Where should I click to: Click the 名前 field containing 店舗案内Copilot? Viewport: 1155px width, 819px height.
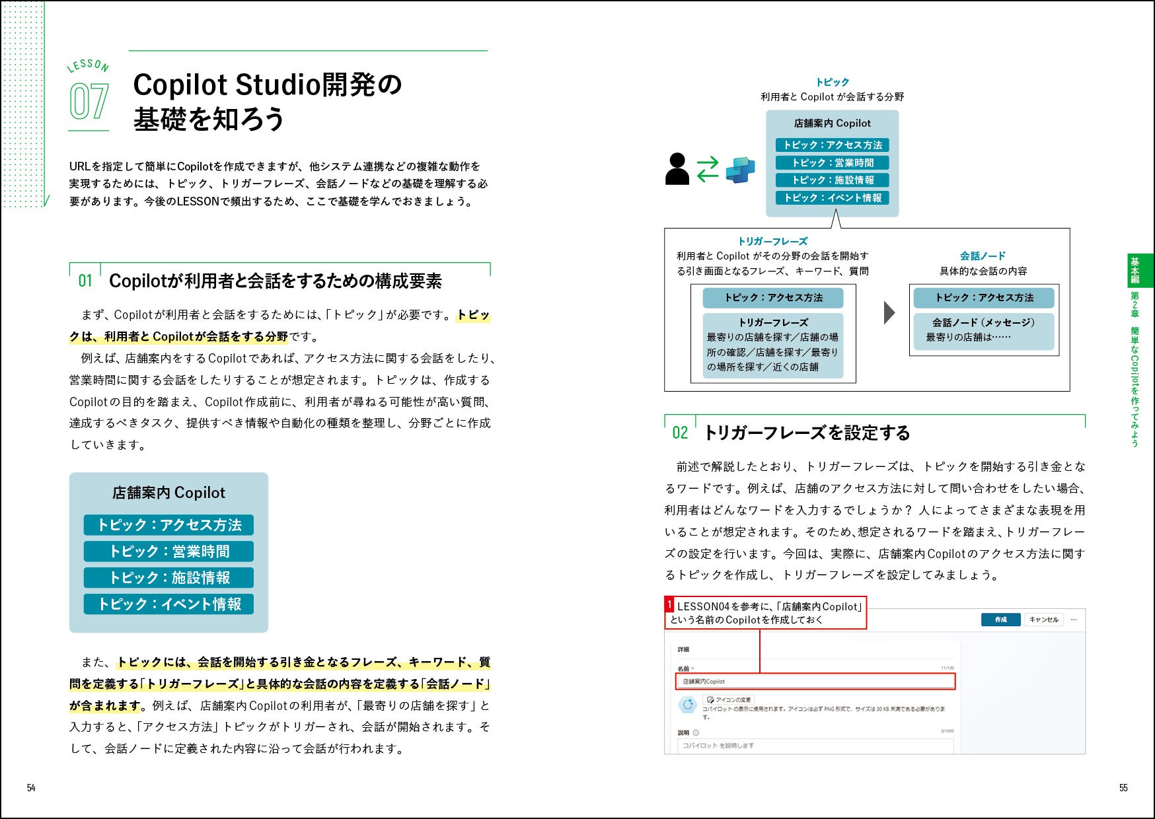pyautogui.click(x=815, y=680)
